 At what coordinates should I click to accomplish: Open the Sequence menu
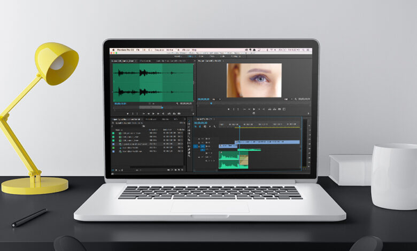click(159, 50)
